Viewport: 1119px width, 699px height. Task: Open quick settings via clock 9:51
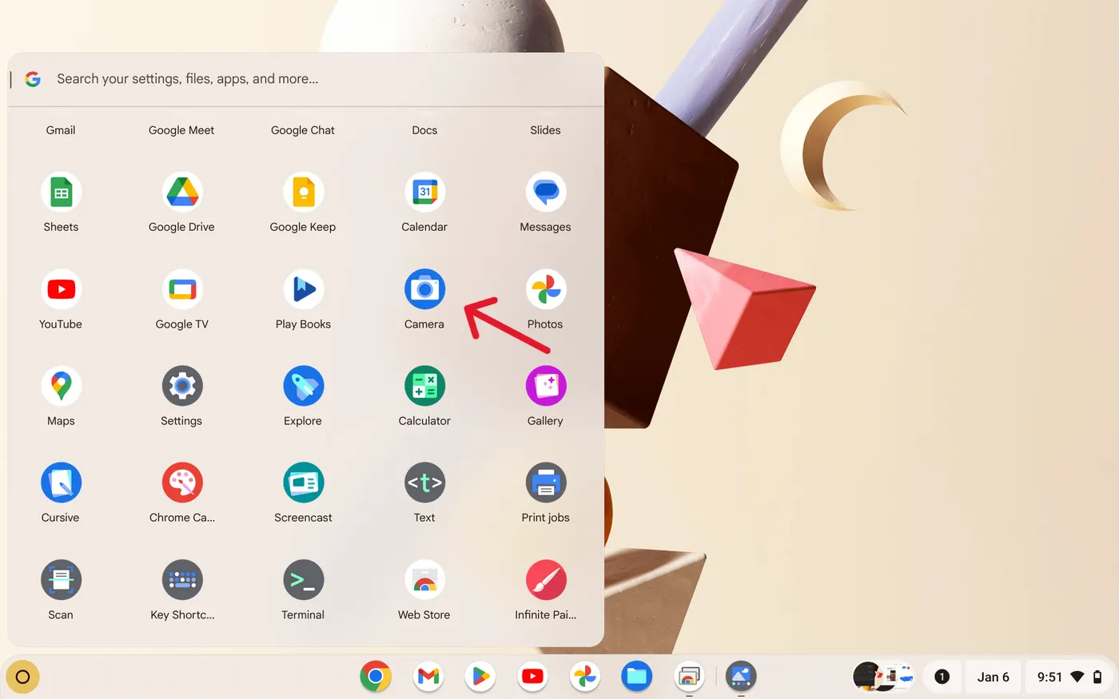point(1049,677)
